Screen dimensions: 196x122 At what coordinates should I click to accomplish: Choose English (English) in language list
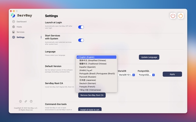pos(96,57)
